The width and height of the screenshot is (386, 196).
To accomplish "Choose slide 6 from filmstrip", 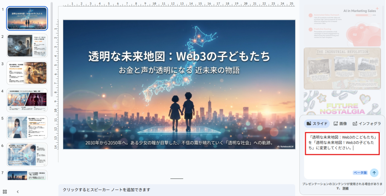I will click(27, 154).
